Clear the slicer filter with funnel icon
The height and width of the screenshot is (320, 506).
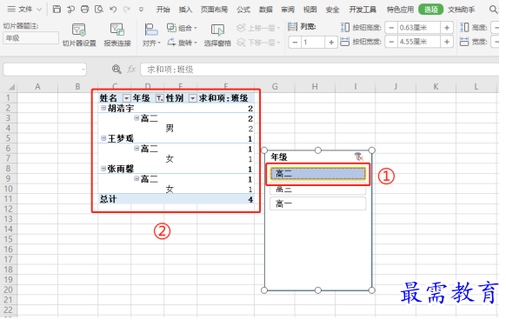coord(359,157)
